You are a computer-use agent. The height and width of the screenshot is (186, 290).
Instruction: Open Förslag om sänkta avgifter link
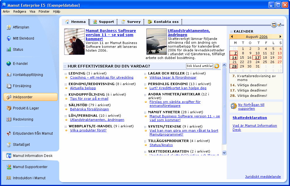tap(175, 104)
